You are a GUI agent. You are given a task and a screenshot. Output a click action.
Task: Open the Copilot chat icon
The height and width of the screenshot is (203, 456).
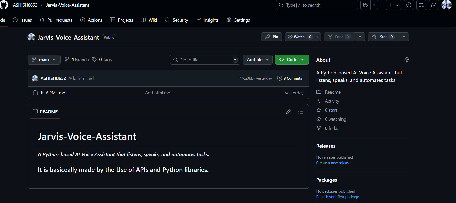pyautogui.click(x=365, y=5)
